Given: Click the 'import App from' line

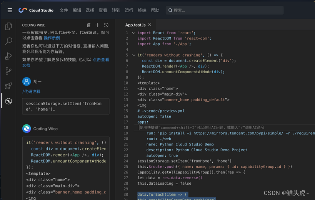Looking at the screenshot, I should coord(164,44).
